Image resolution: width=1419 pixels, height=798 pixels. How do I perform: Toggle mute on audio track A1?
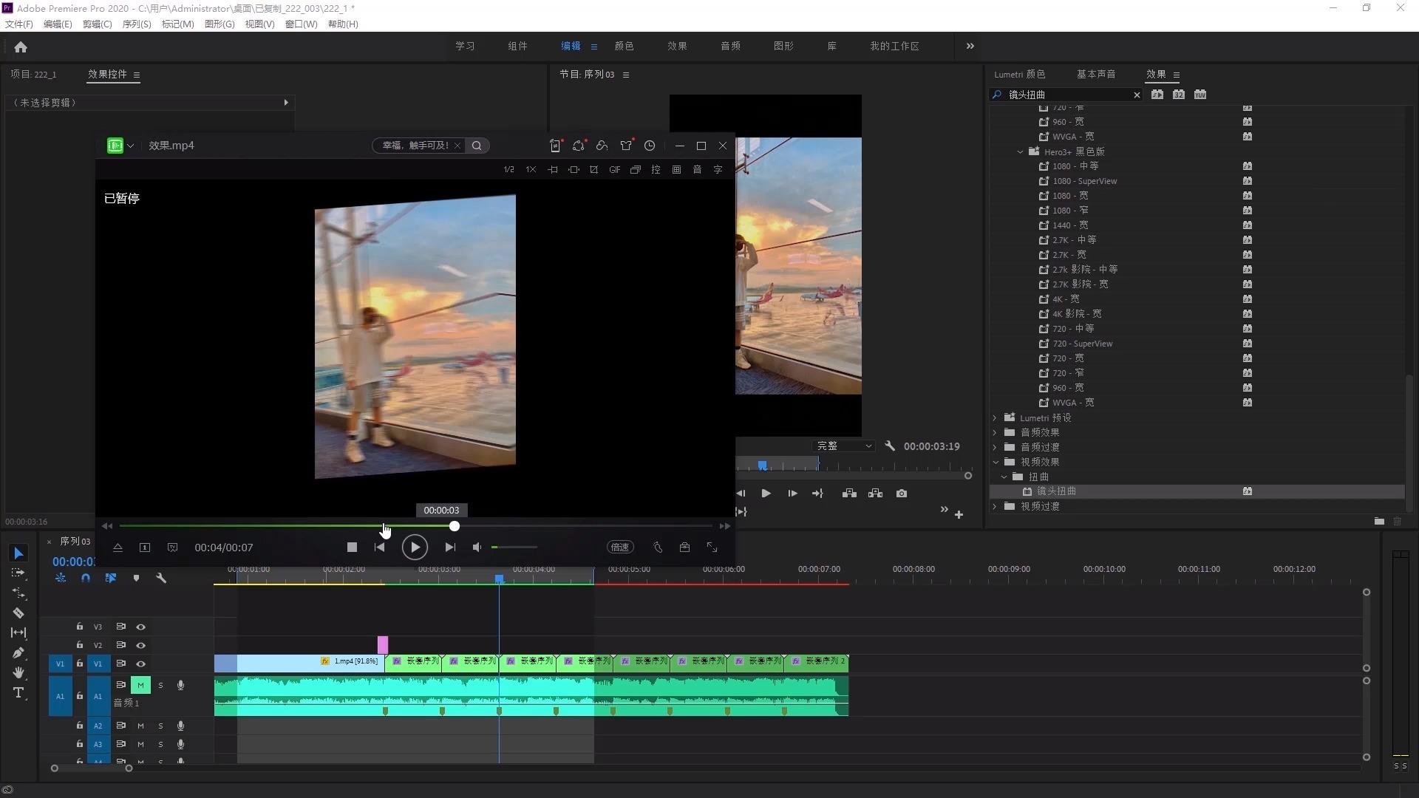pyautogui.click(x=140, y=686)
